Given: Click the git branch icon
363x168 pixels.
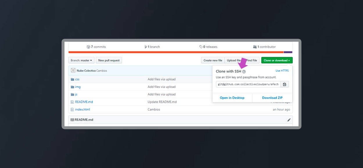Looking at the screenshot, I should [x=146, y=47].
